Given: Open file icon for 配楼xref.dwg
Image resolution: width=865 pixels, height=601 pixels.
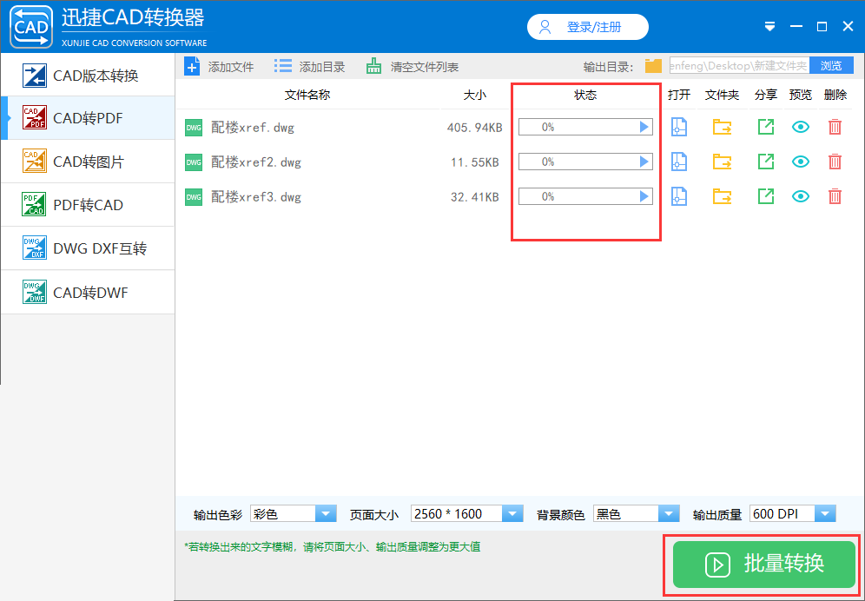Looking at the screenshot, I should pyautogui.click(x=678, y=127).
